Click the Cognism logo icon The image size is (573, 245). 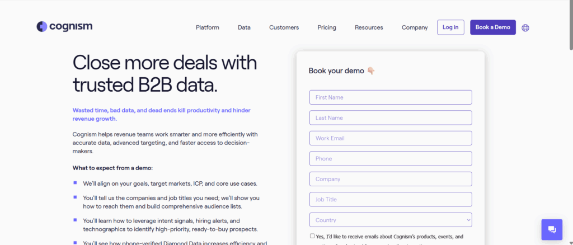pos(41,27)
